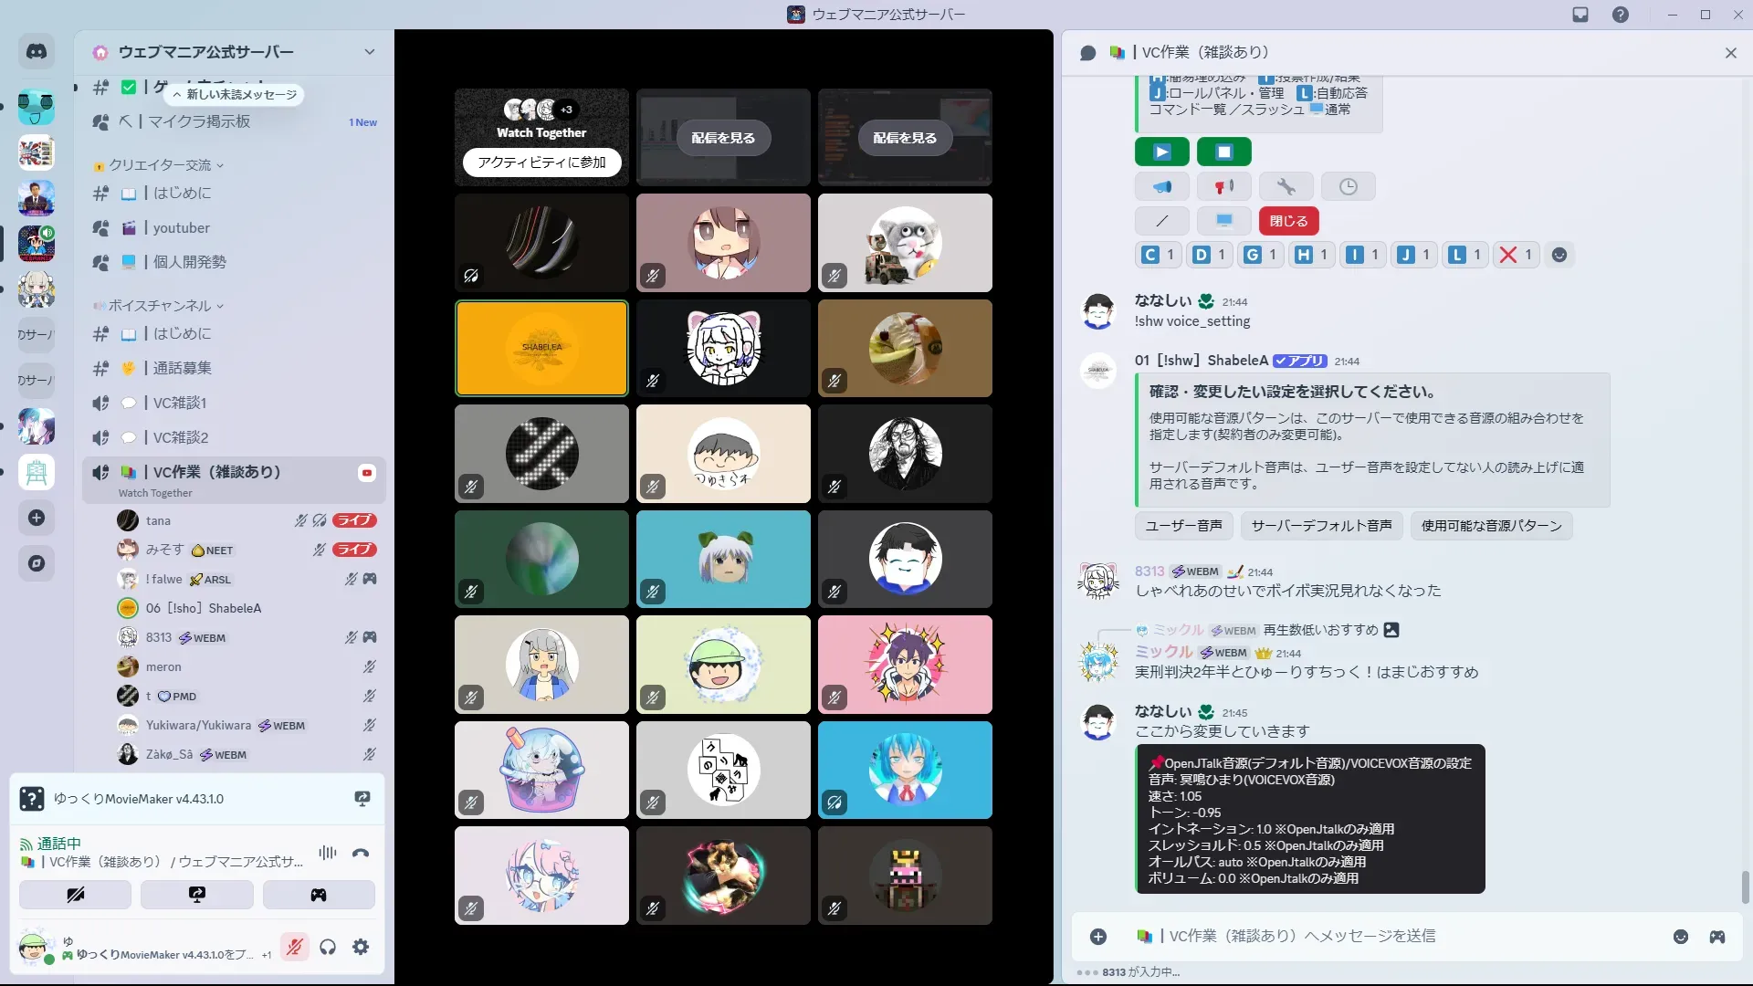Select the VC雑談1 voice channel
The image size is (1753, 986).
(179, 403)
